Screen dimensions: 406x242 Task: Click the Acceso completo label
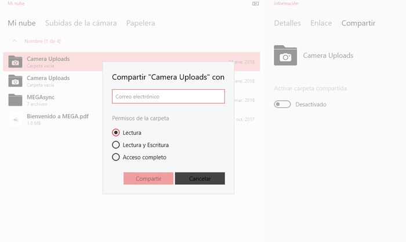(144, 157)
